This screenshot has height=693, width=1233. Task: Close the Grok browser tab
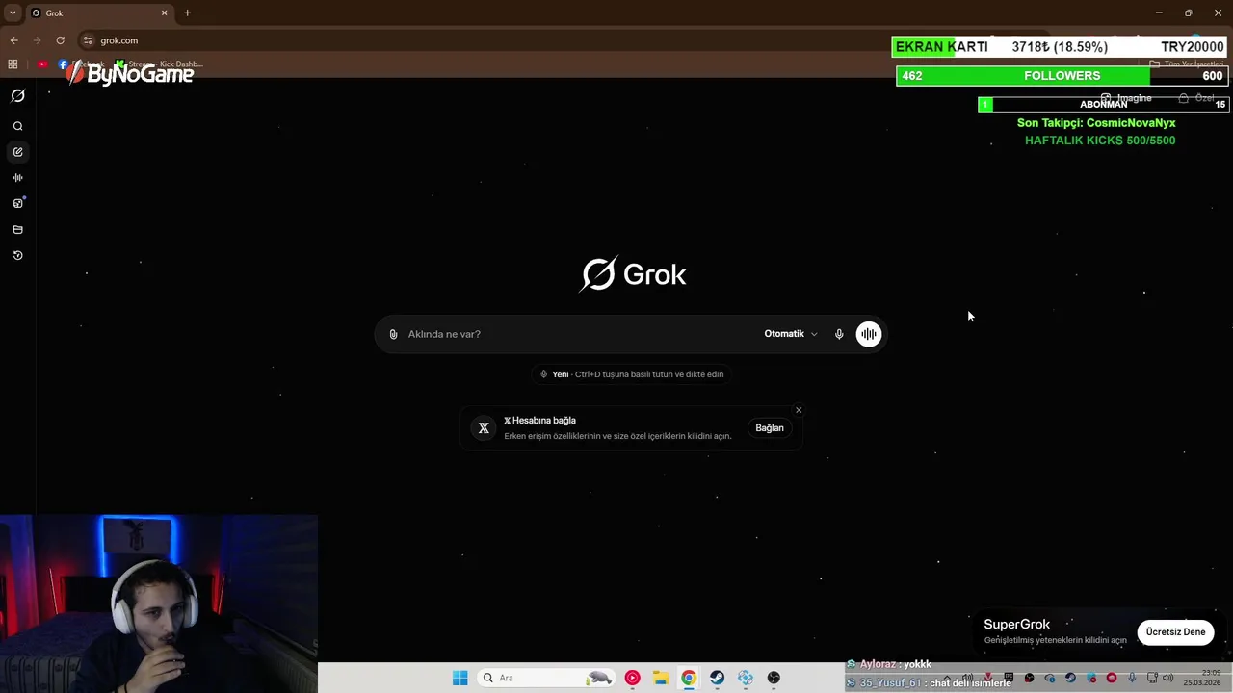tap(164, 13)
